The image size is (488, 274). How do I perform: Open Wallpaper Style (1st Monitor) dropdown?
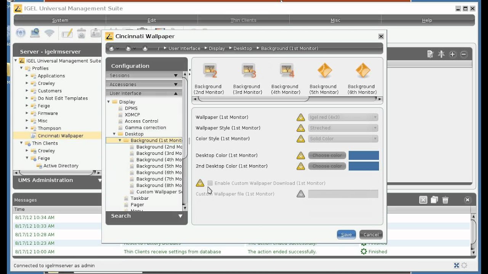343,128
